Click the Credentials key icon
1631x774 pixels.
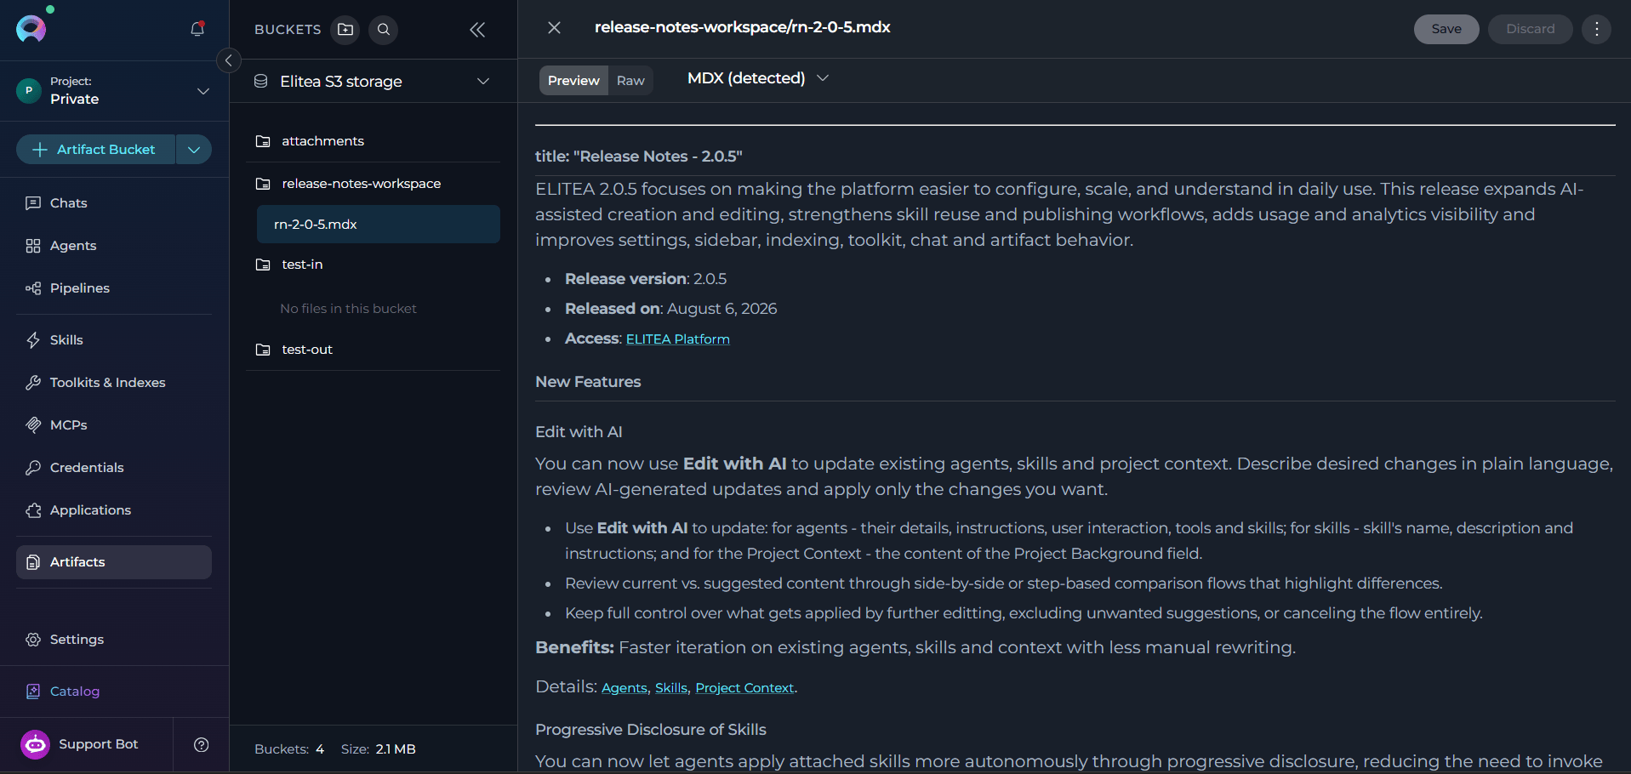pos(33,468)
